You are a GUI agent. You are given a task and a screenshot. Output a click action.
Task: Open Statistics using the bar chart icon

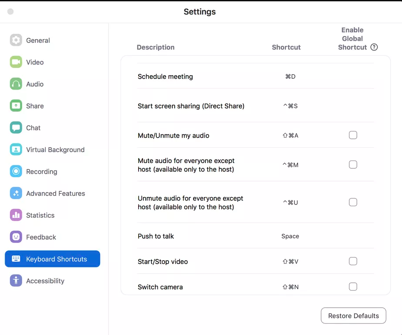click(16, 215)
